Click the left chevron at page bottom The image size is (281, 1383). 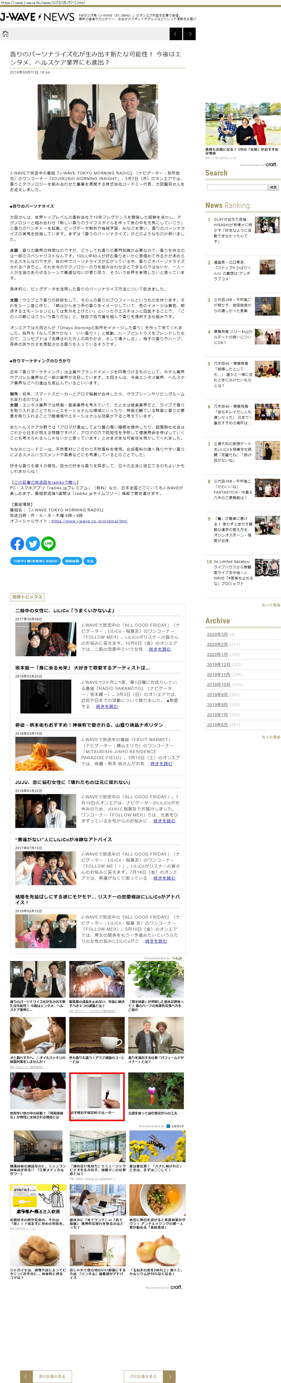26,1372
